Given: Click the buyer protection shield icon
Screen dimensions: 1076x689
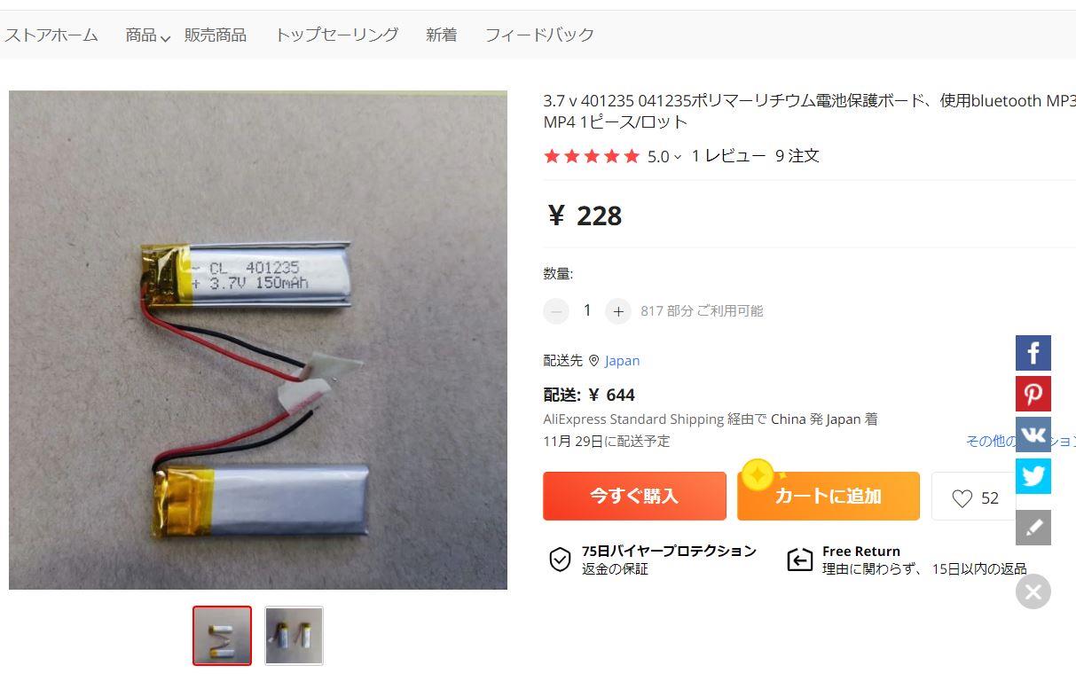Looking at the screenshot, I should point(560,560).
